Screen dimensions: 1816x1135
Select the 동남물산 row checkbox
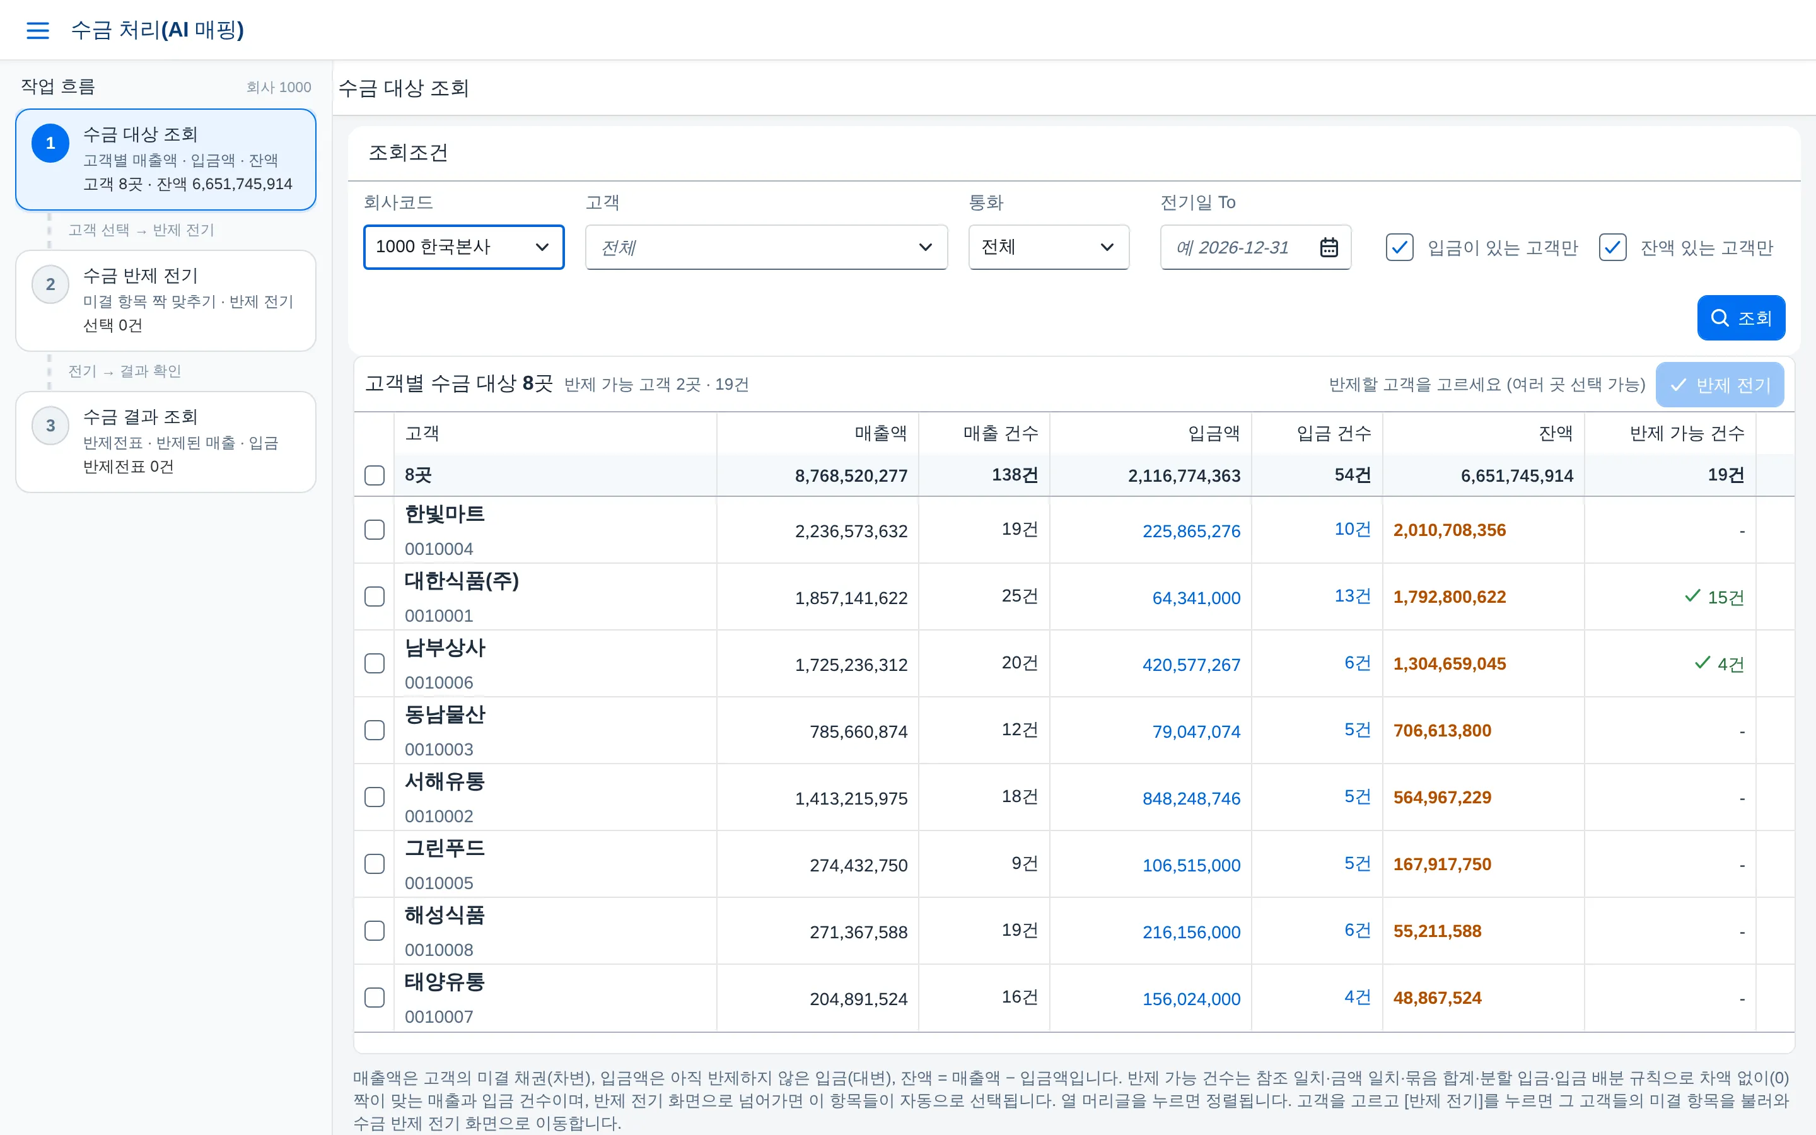tap(375, 730)
